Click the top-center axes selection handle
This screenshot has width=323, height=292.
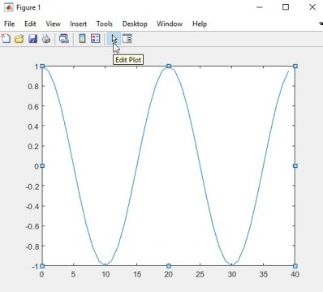pos(169,67)
